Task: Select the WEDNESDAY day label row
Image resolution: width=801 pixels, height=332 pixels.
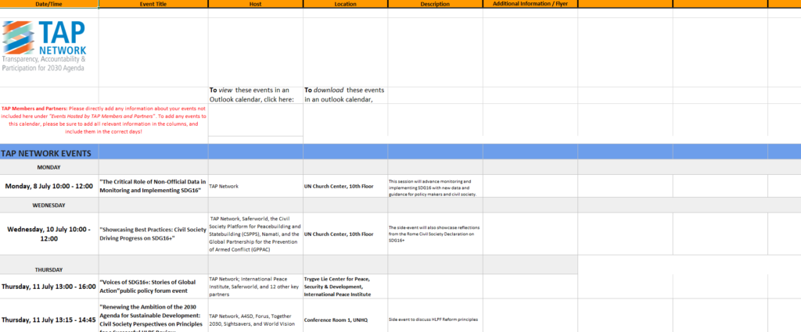Action: coord(48,205)
